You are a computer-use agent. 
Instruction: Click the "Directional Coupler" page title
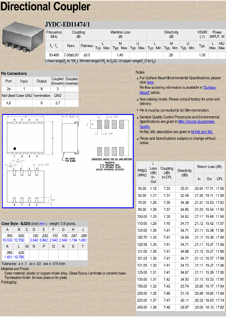[x=46, y=7]
